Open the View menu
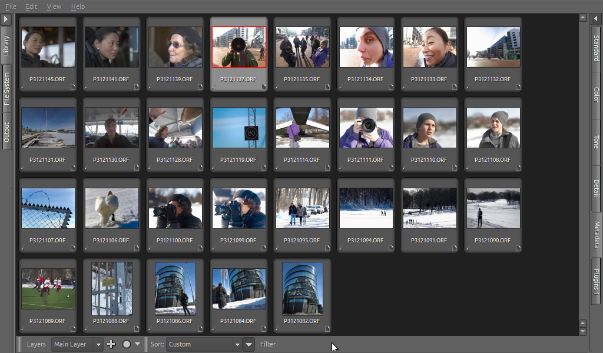Viewport: 603px width, 353px height. pos(54,6)
